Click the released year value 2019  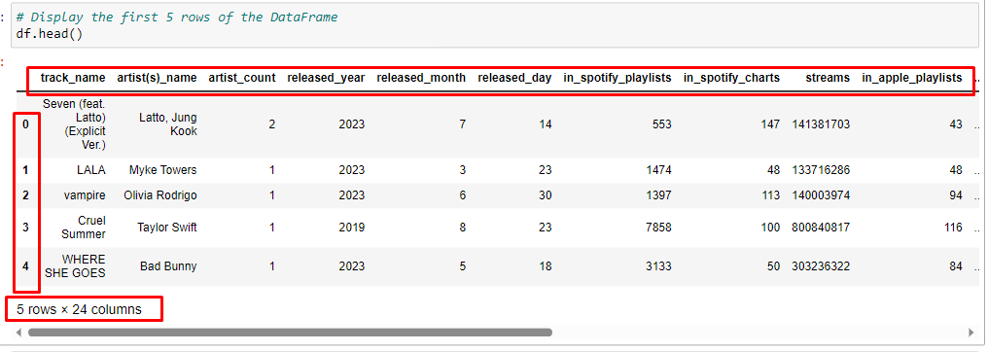click(x=352, y=228)
